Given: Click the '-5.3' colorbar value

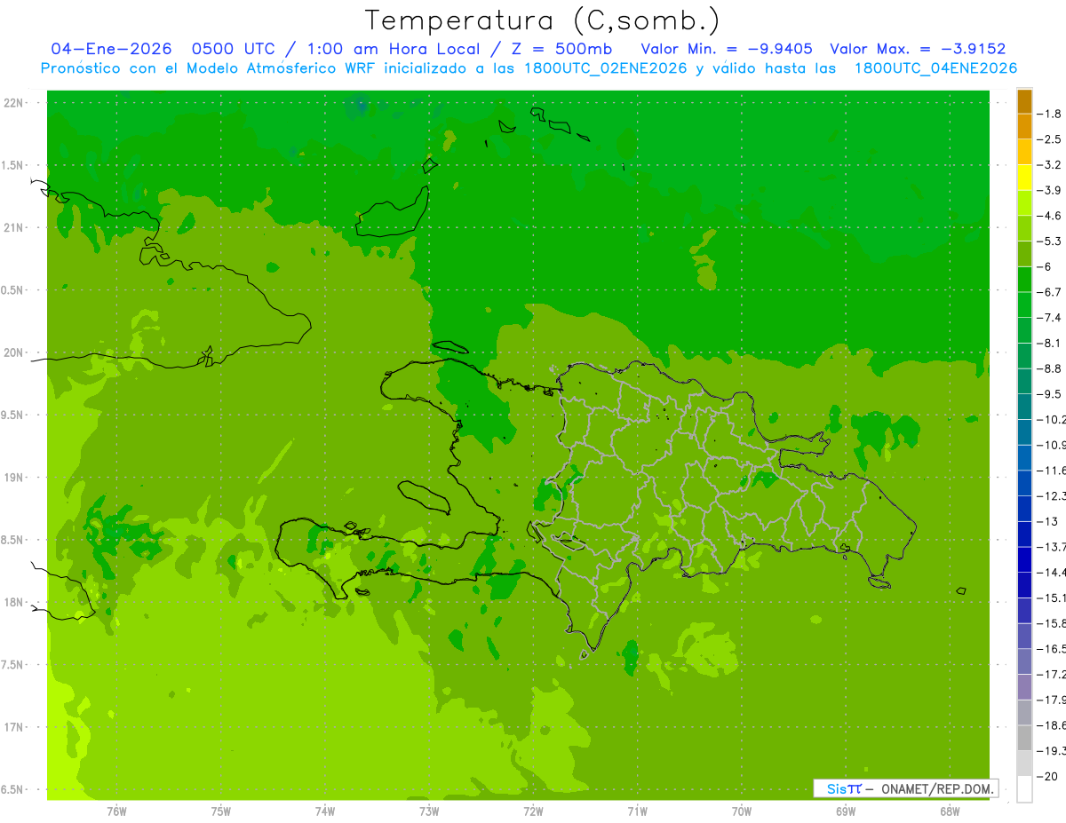Looking at the screenshot, I should coord(1049,241).
